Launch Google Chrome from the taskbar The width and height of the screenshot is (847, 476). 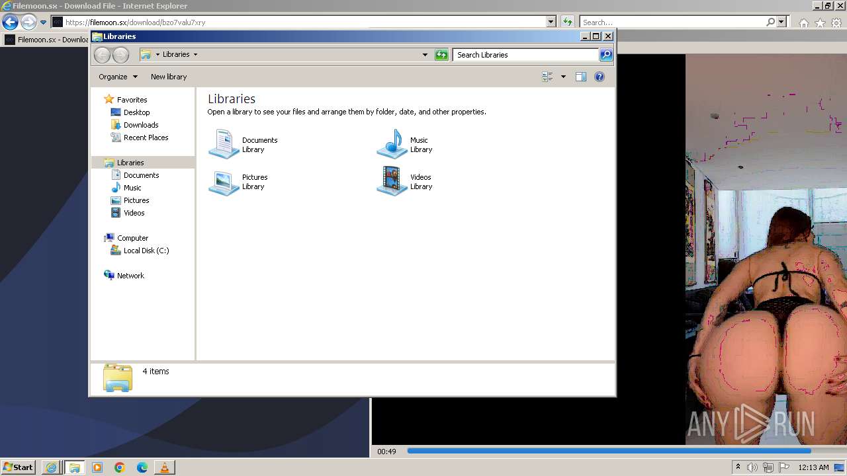coord(120,467)
